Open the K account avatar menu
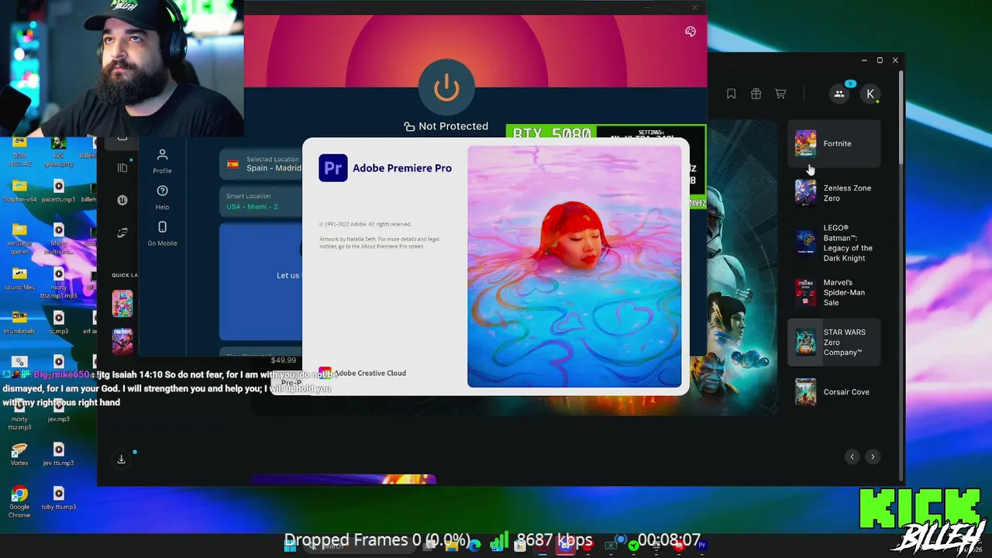Viewport: 992px width, 558px height. point(870,94)
